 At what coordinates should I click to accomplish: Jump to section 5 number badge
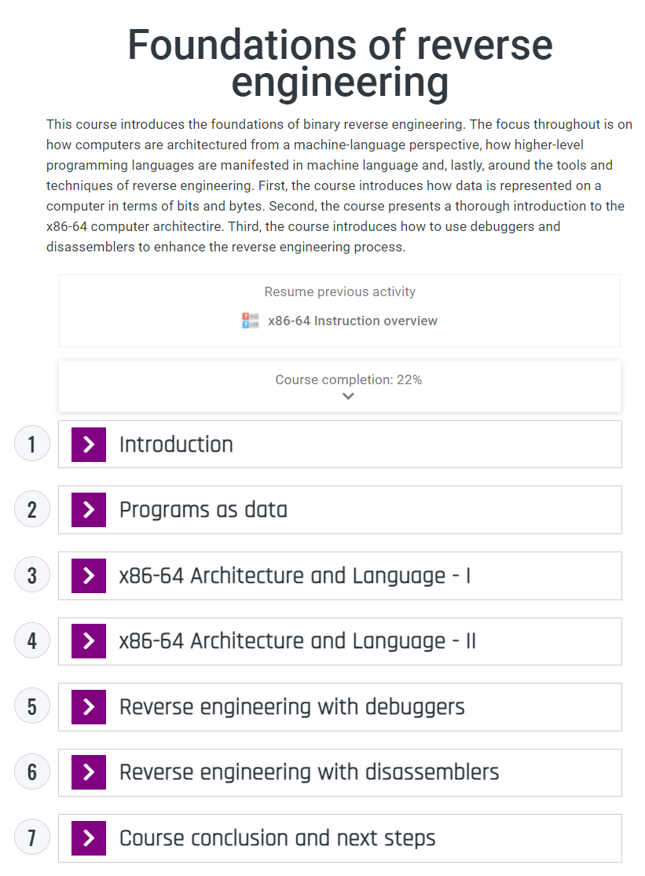(32, 707)
